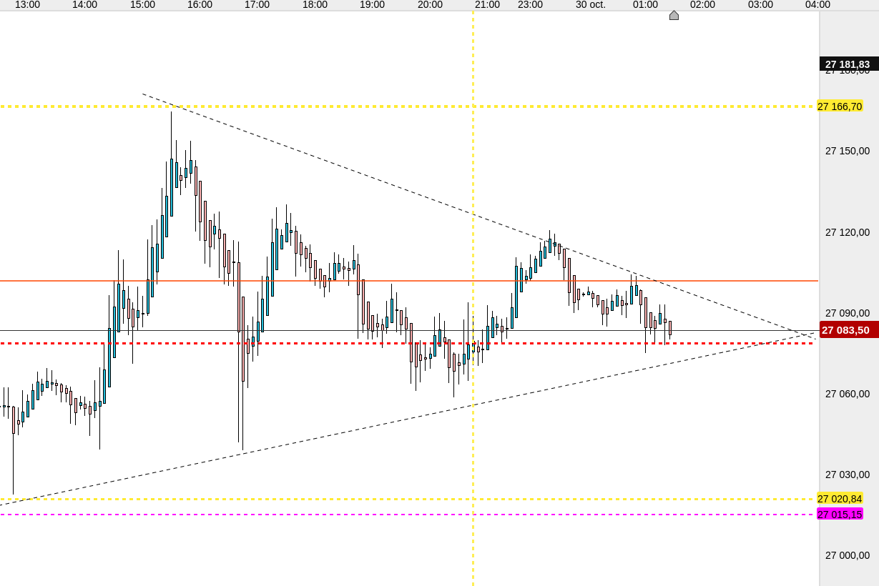This screenshot has width=879, height=586.
Task: Click the 18:00 time axis label
Action: (315, 4)
